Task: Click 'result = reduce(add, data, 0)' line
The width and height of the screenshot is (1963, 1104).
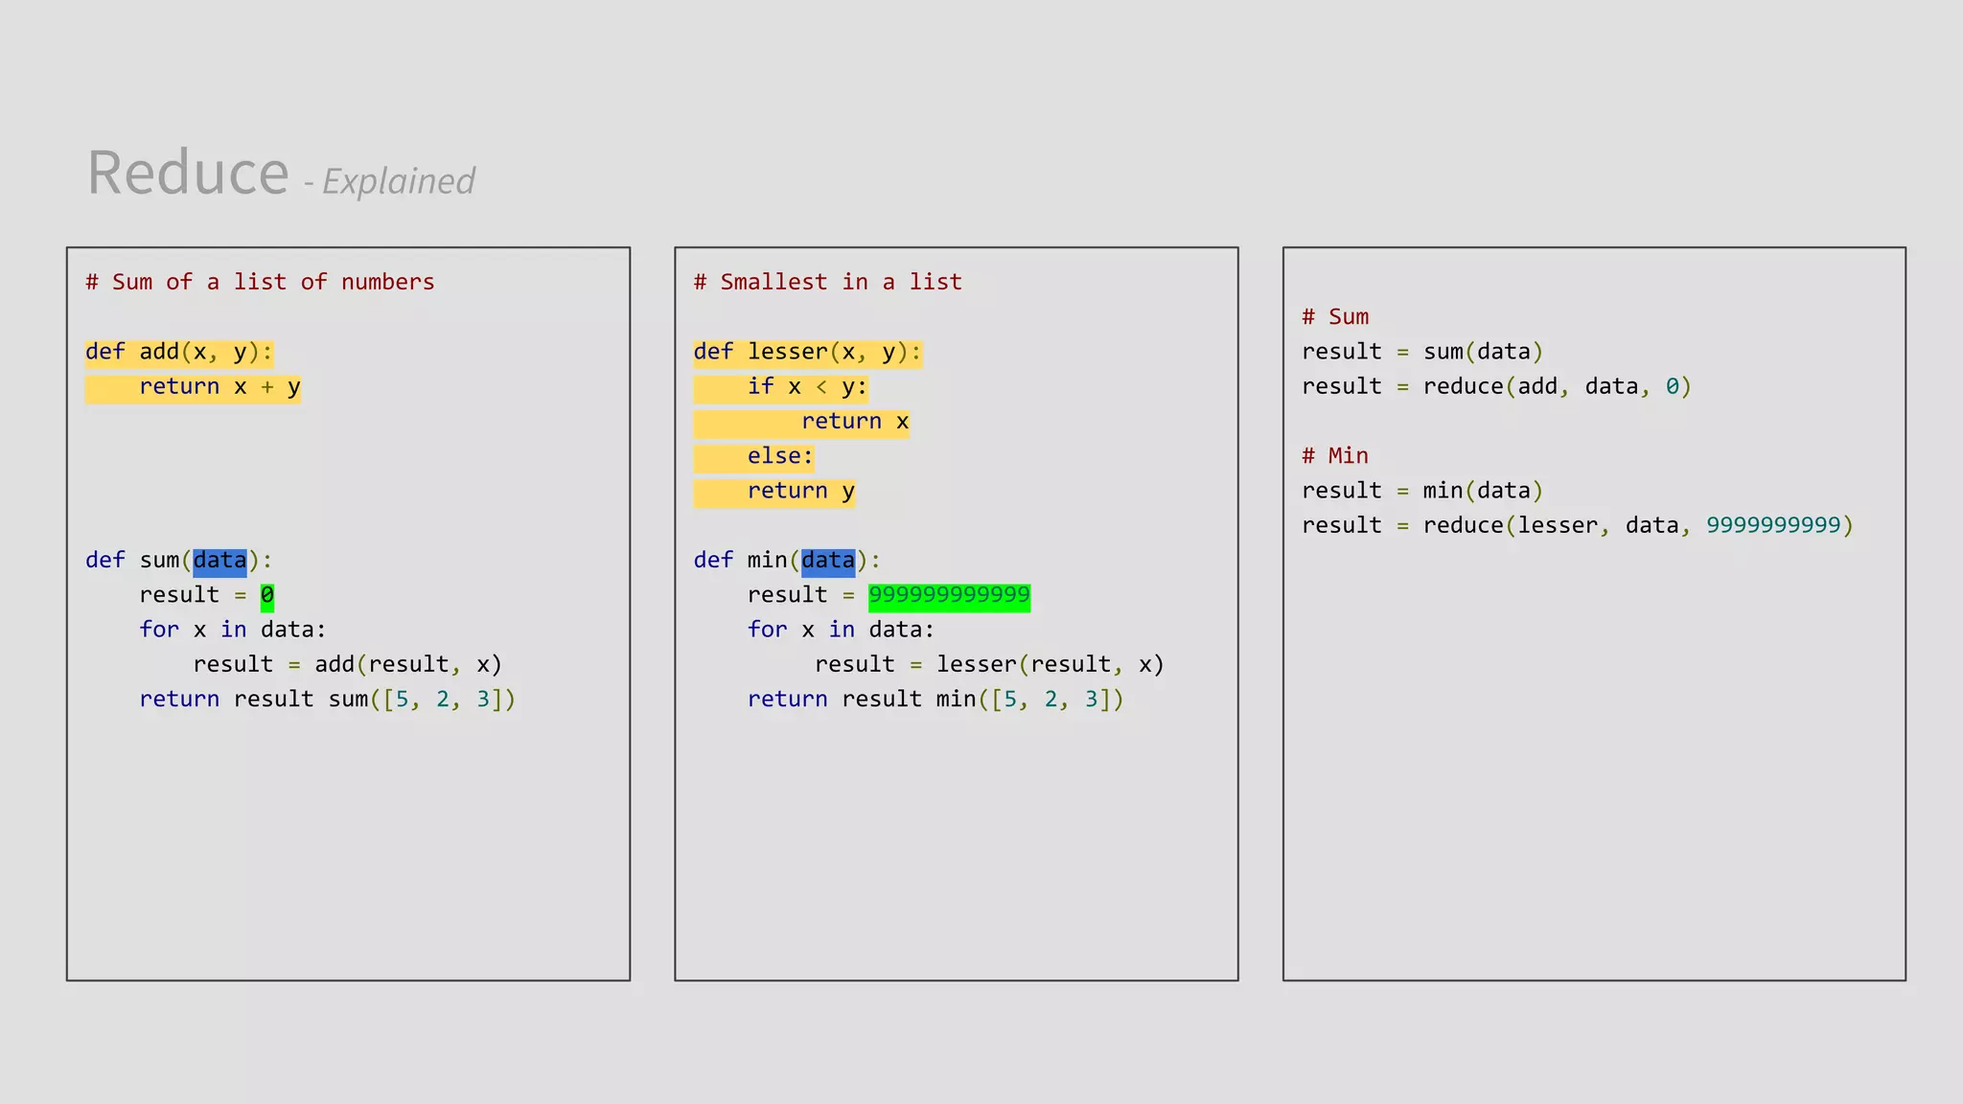Action: pos(1497,387)
